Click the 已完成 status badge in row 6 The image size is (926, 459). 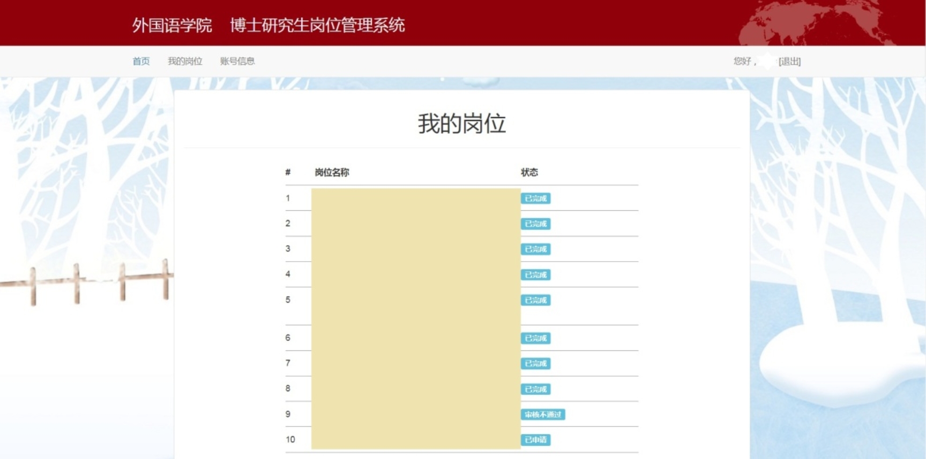pos(535,338)
